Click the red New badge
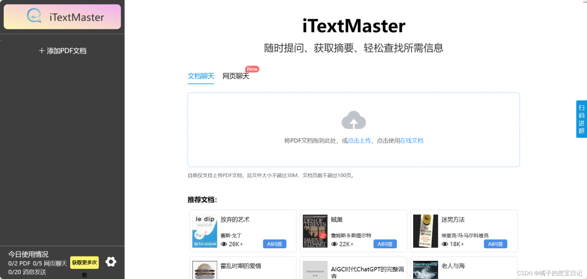Viewport: 587px width, 279px height. pos(252,69)
